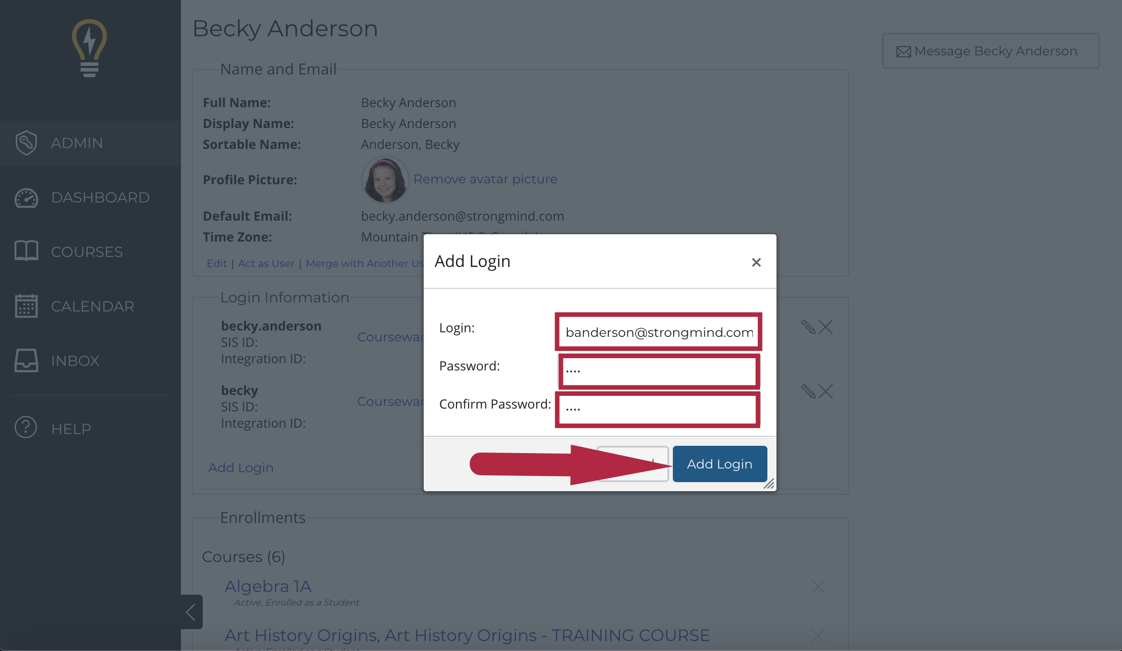The image size is (1122, 651).
Task: Click the Login input field in the dialog
Action: pyautogui.click(x=658, y=332)
